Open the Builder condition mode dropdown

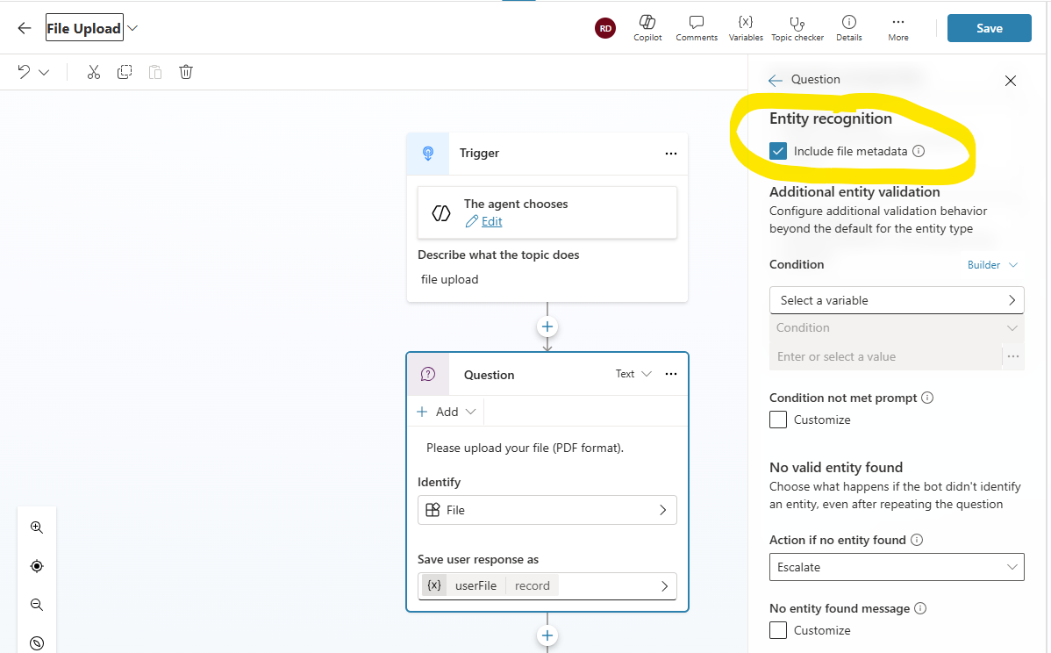[991, 265]
